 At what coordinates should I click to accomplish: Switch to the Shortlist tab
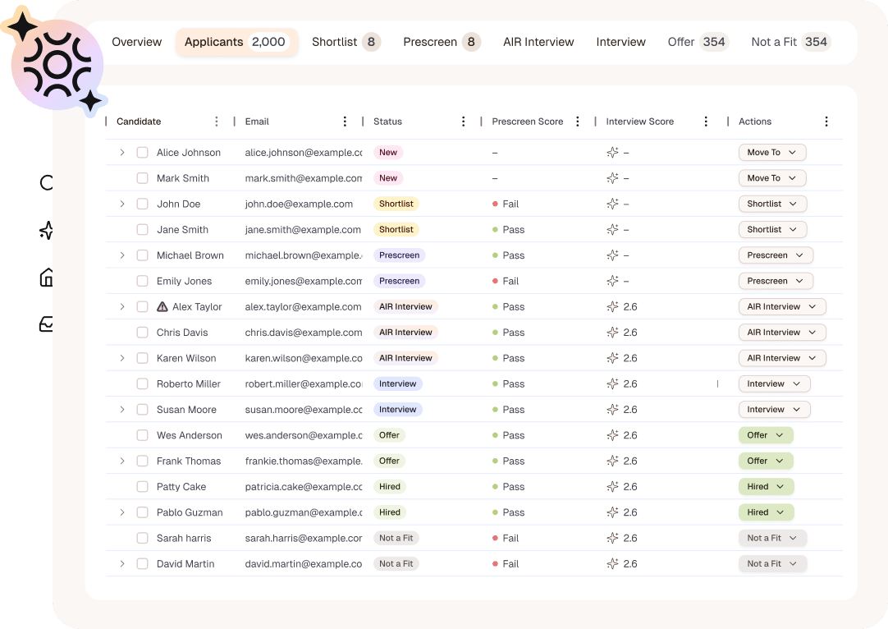point(345,42)
